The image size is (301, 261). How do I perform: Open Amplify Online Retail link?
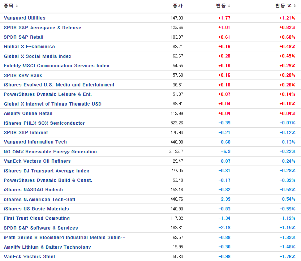click(28, 114)
